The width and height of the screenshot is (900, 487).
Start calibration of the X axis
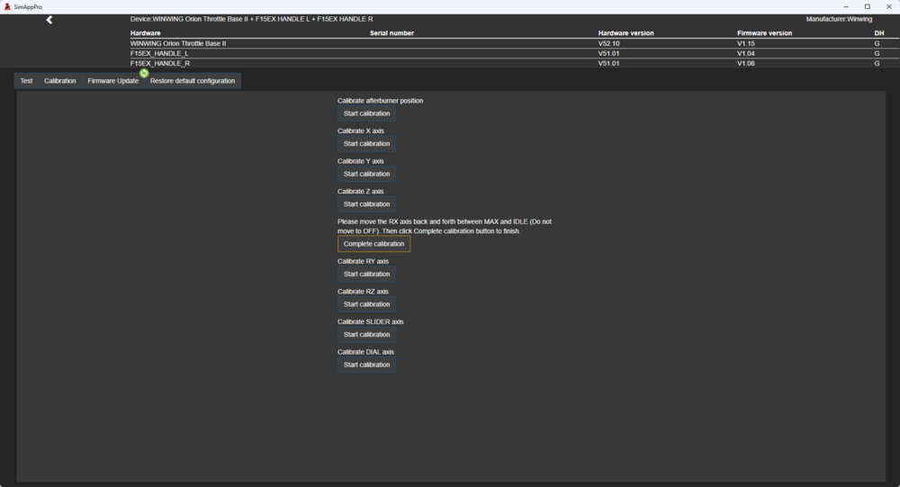tap(366, 144)
